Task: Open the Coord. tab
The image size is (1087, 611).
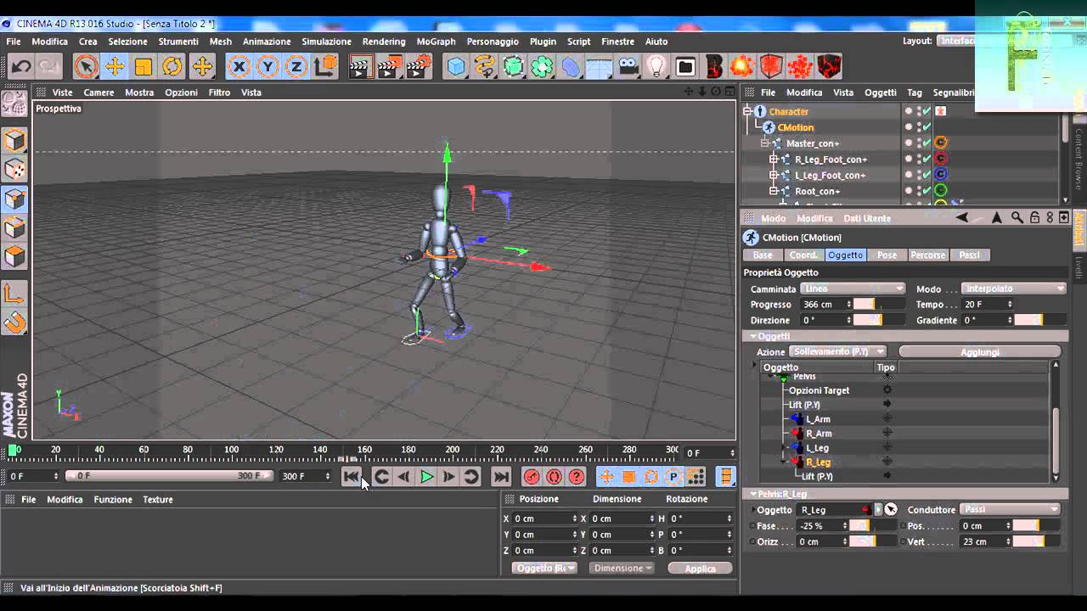Action: click(x=803, y=255)
